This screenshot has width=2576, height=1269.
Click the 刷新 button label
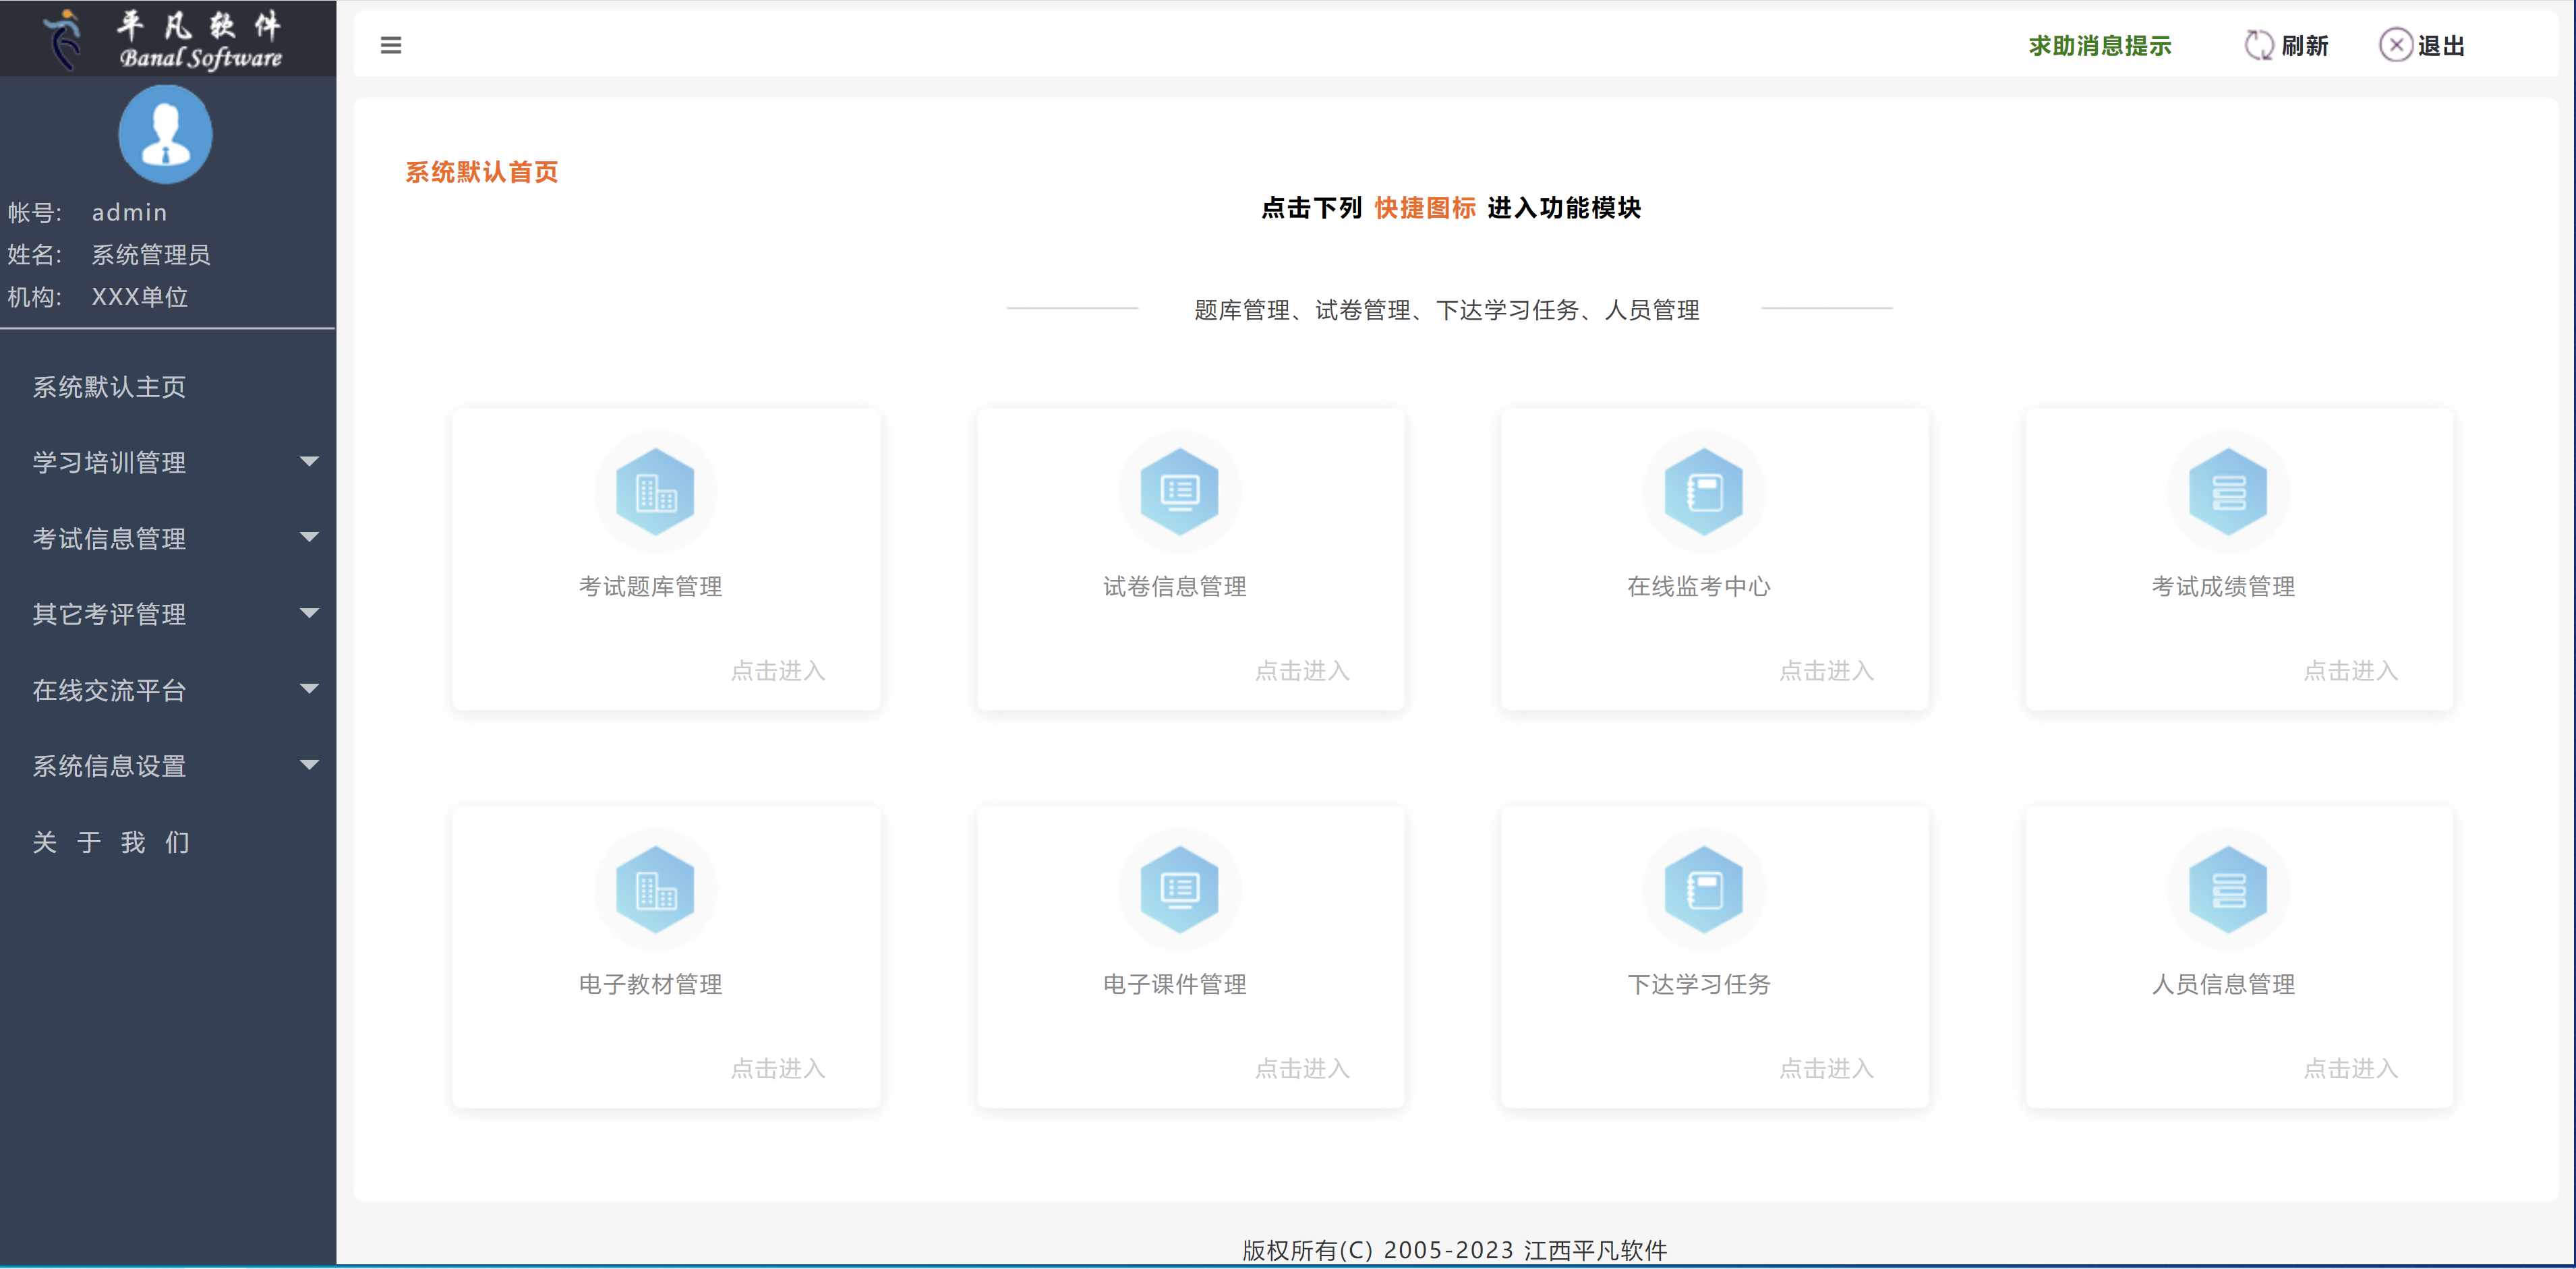pyautogui.click(x=2305, y=46)
